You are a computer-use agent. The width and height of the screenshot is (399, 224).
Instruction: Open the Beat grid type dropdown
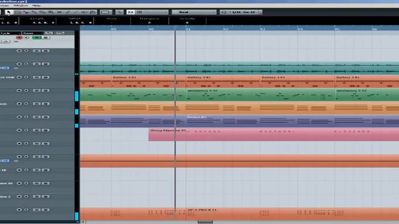tap(194, 12)
